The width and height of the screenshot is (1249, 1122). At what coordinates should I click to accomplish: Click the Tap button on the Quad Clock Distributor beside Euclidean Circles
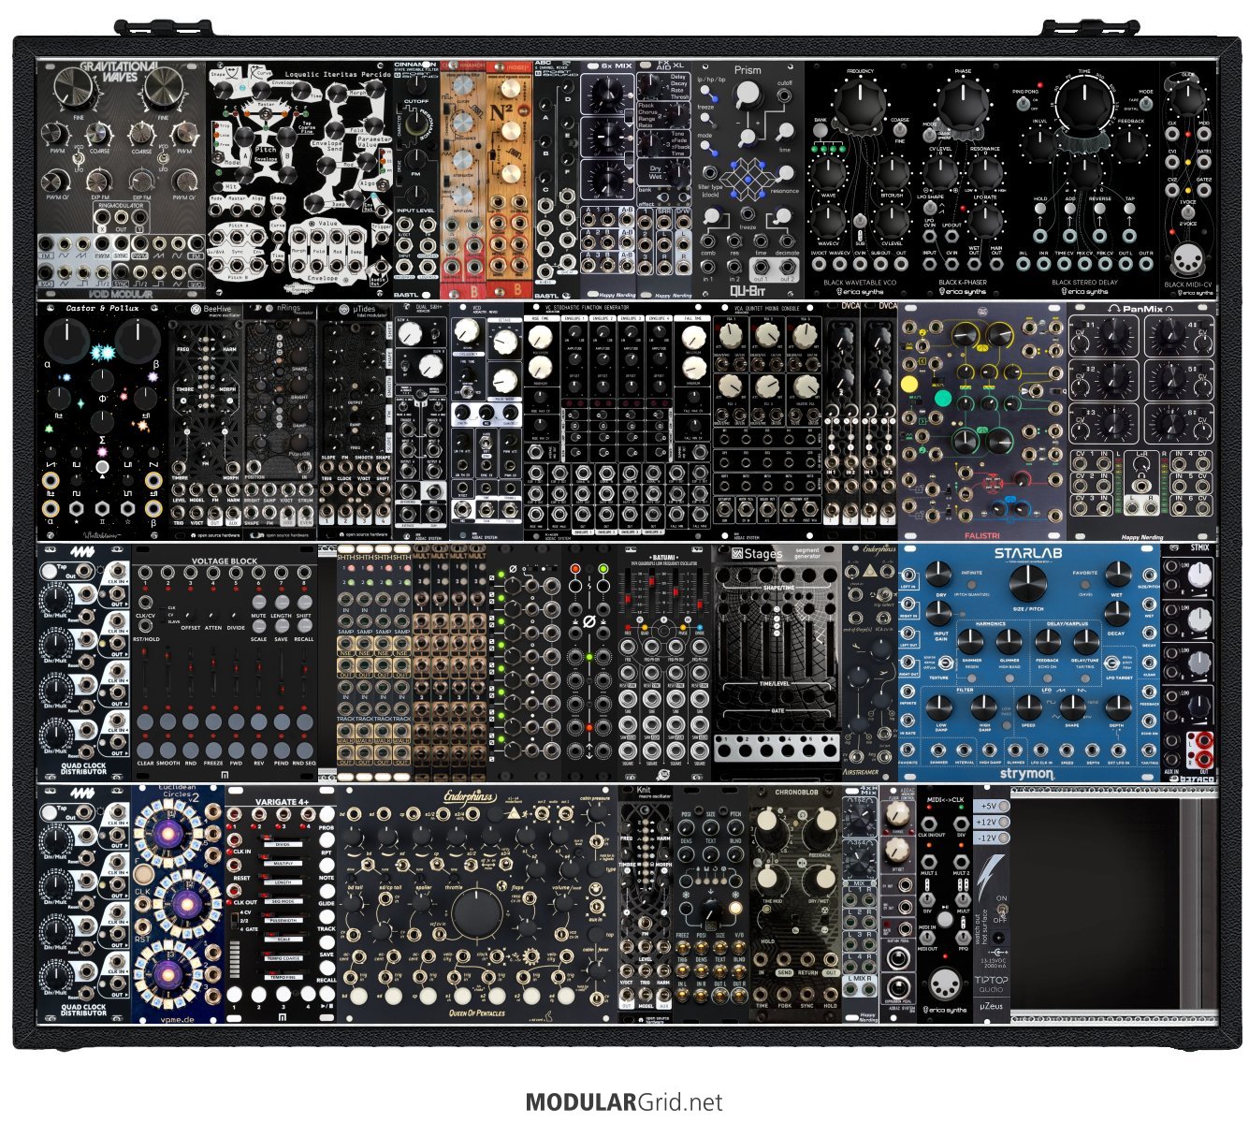[50, 810]
